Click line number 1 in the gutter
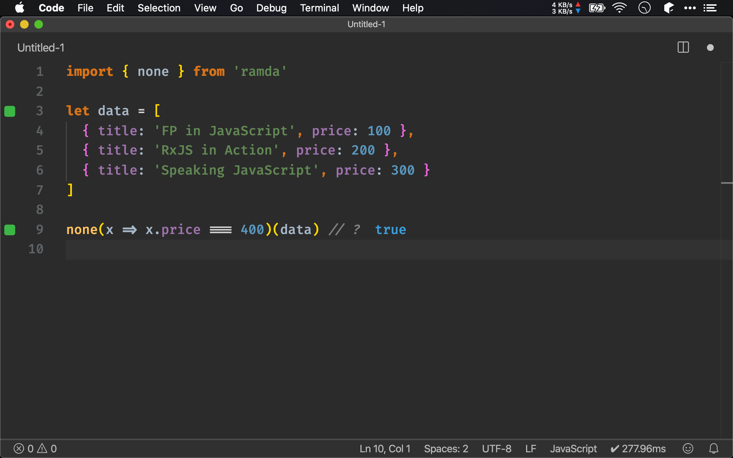 pos(40,72)
